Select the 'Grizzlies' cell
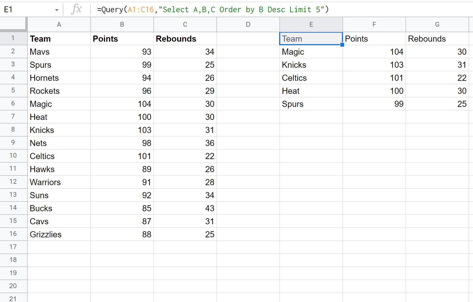 59,234
